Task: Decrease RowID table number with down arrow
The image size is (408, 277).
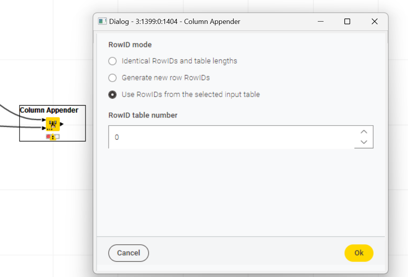Action: pyautogui.click(x=364, y=142)
